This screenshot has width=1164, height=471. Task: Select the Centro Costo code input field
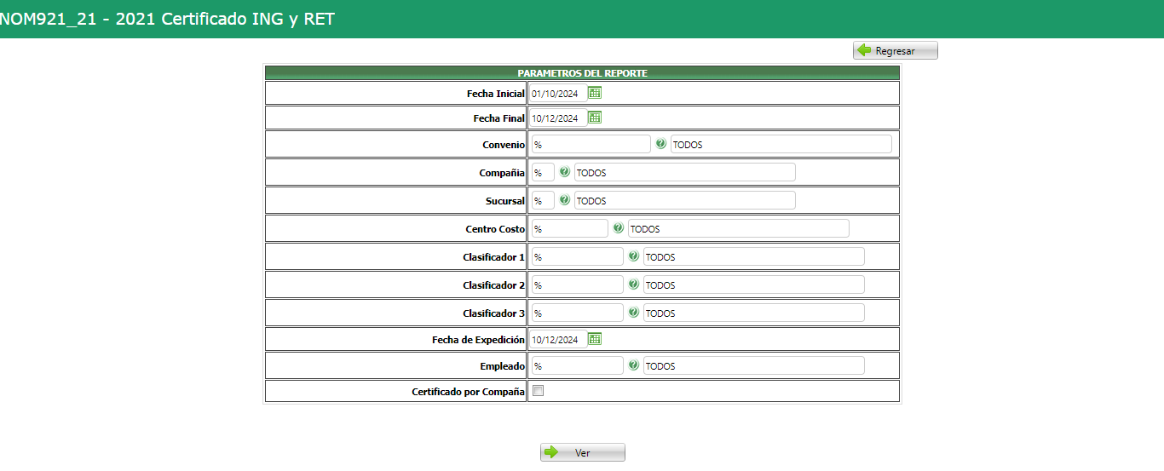tap(569, 228)
